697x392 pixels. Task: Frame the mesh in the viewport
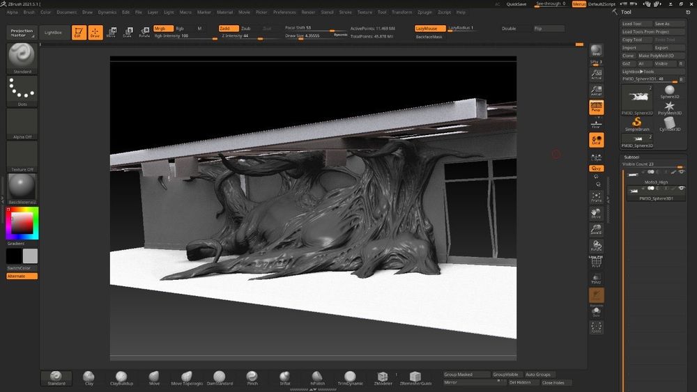tap(596, 198)
